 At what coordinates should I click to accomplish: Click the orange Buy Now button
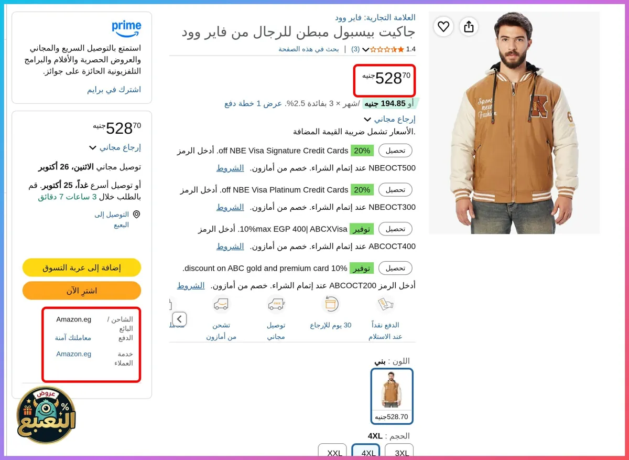82,291
